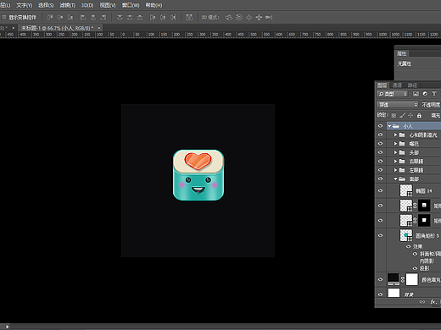Open the 视图(V) menu

[x=108, y=5]
